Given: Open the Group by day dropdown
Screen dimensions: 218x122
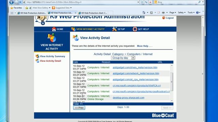Looking at the screenshot, I should coord(123,58).
